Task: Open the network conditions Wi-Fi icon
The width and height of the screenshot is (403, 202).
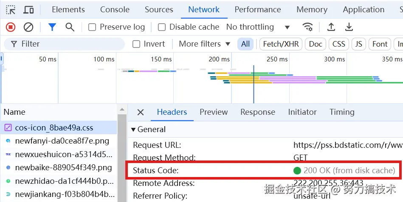Action: point(307,27)
